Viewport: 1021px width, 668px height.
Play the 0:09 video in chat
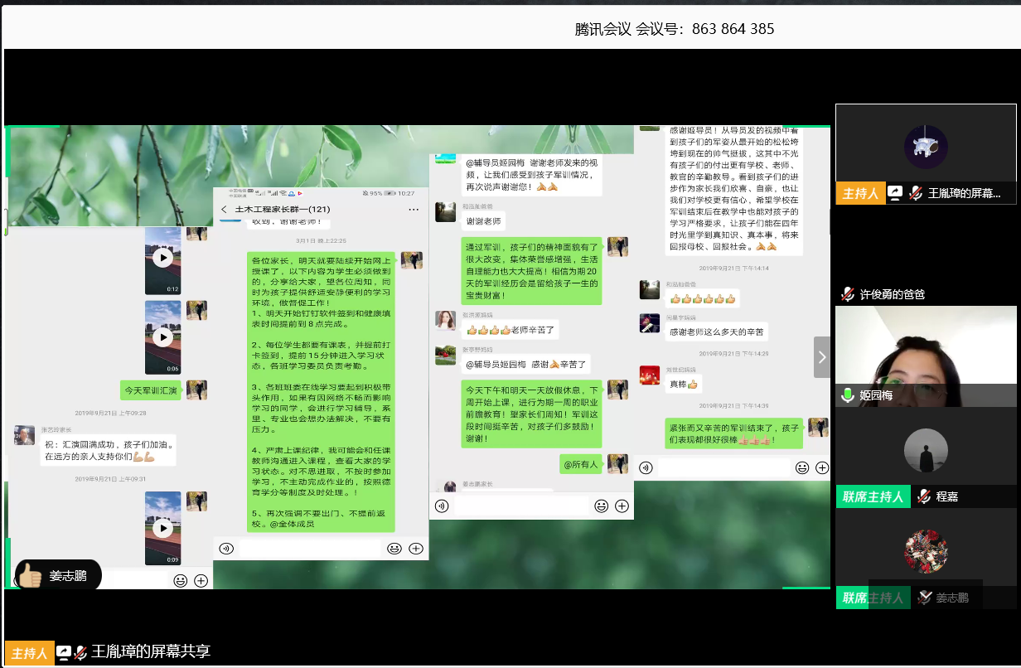point(163,528)
